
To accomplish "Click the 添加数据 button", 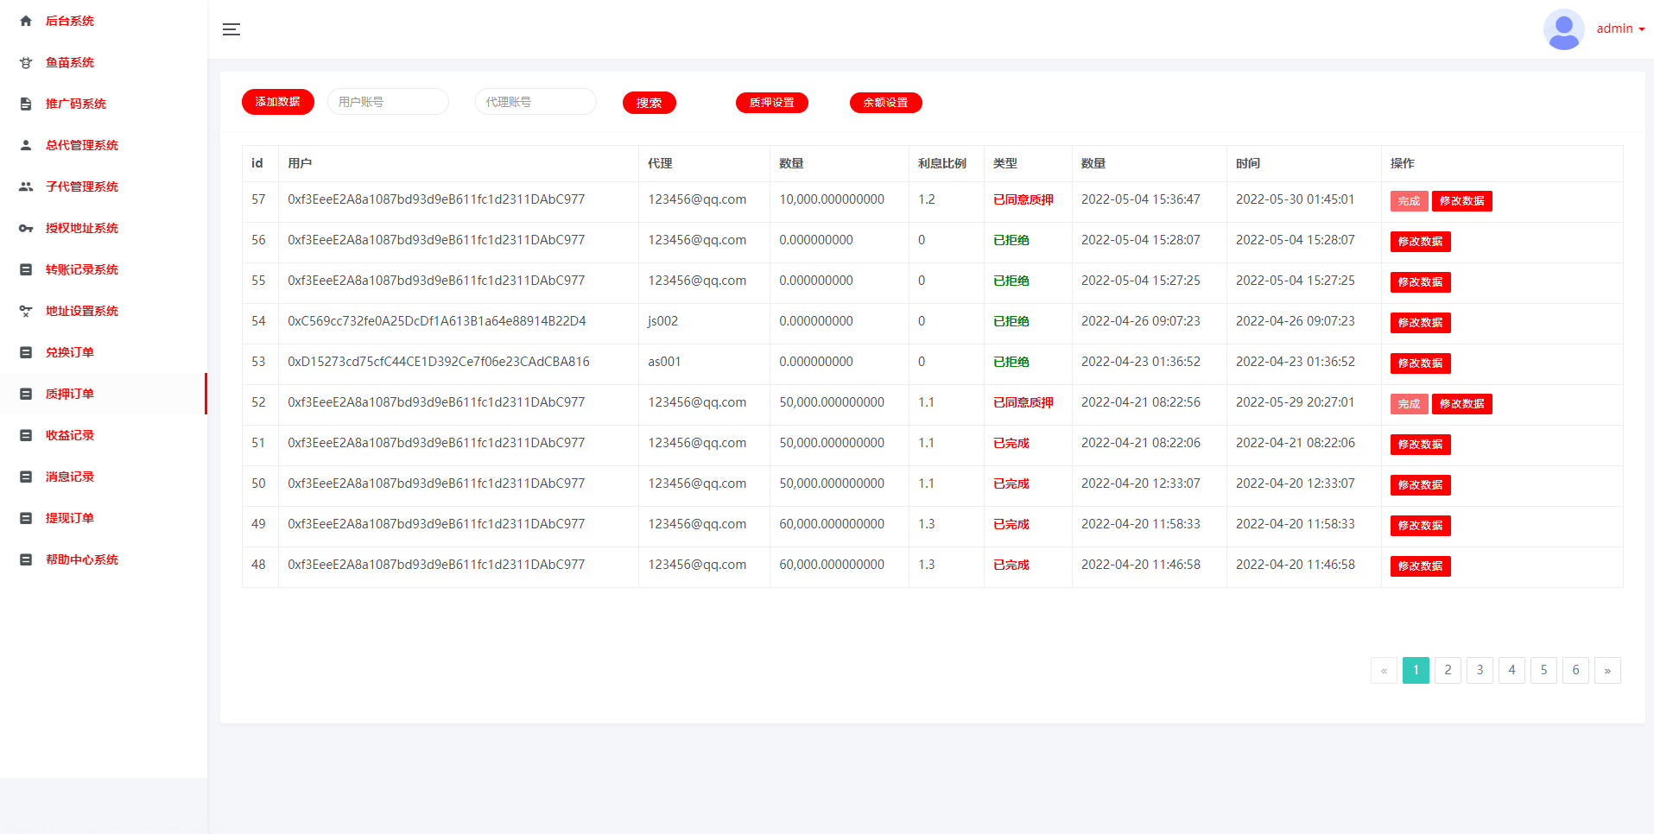I will point(277,102).
